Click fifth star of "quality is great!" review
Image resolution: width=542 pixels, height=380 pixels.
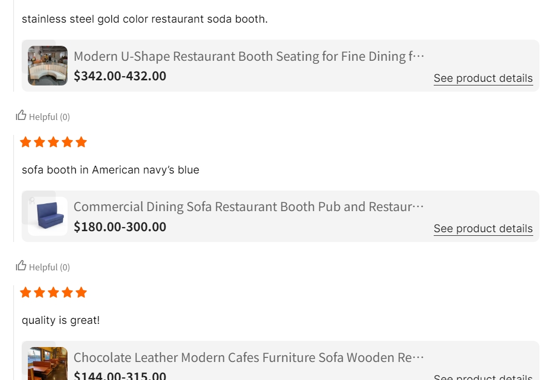coord(81,293)
